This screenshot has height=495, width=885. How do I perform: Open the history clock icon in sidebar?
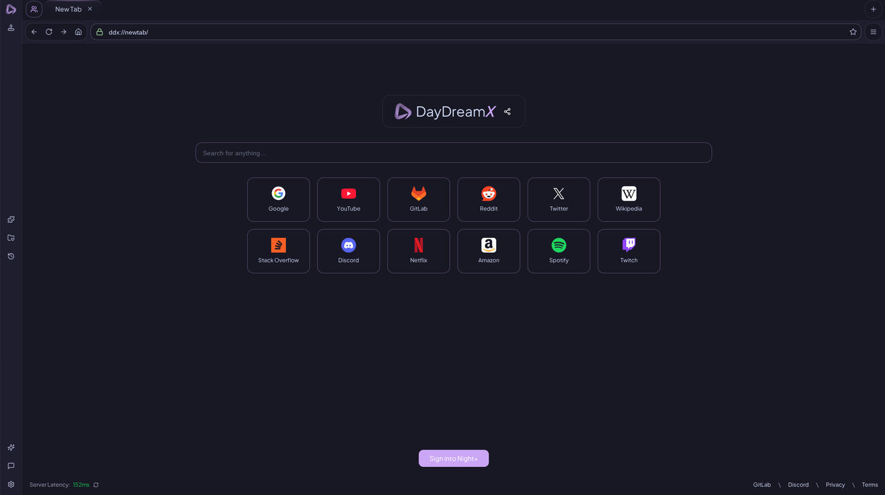pyautogui.click(x=11, y=256)
